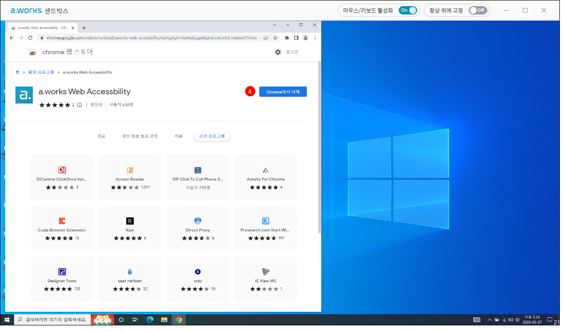Open Chrome's three-dot menu
This screenshot has width=565, height=331.
(x=315, y=38)
